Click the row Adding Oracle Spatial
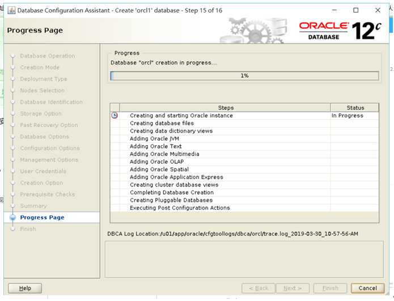The height and width of the screenshot is (301, 394). pos(244,169)
